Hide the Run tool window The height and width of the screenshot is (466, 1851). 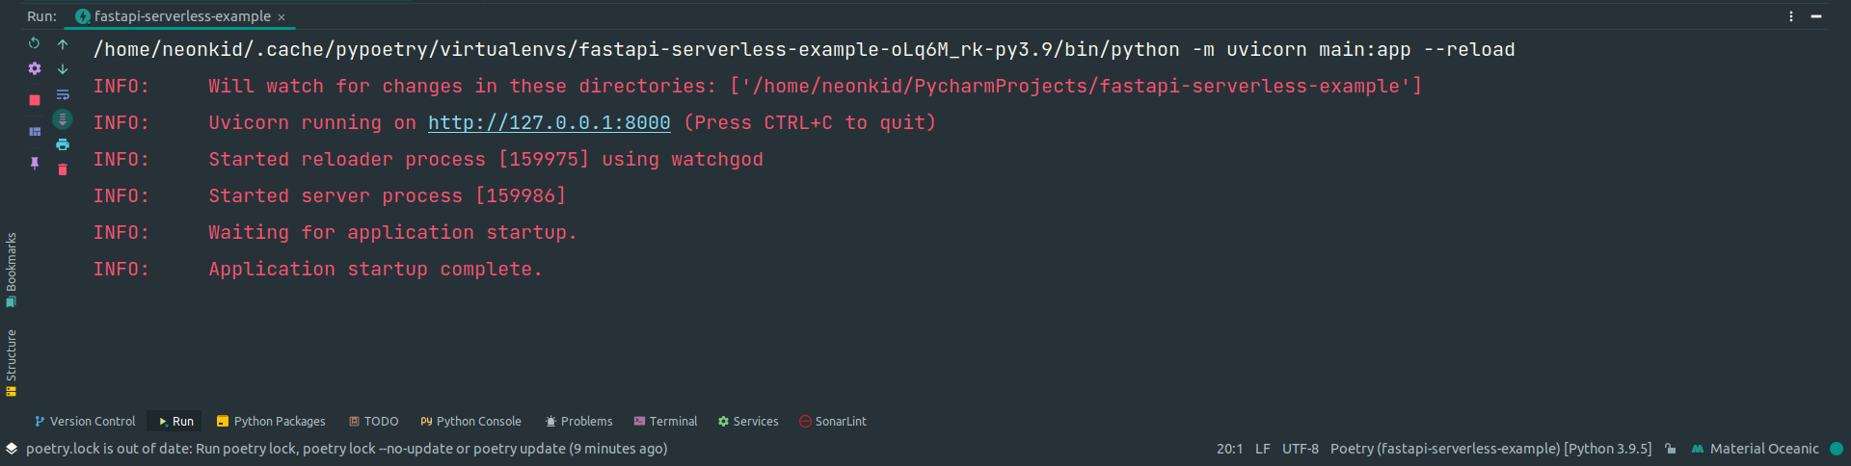(1816, 16)
